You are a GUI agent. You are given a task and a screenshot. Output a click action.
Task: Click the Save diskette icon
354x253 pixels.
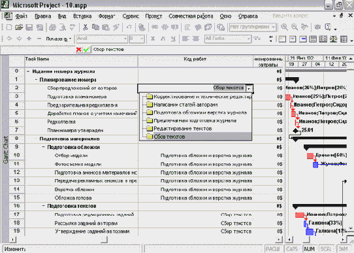pos(29,27)
